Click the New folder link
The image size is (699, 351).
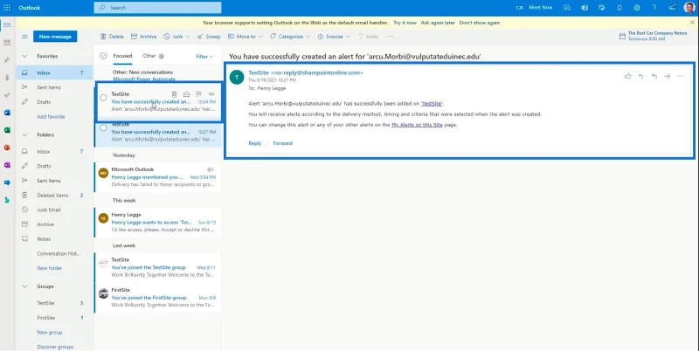pos(50,268)
